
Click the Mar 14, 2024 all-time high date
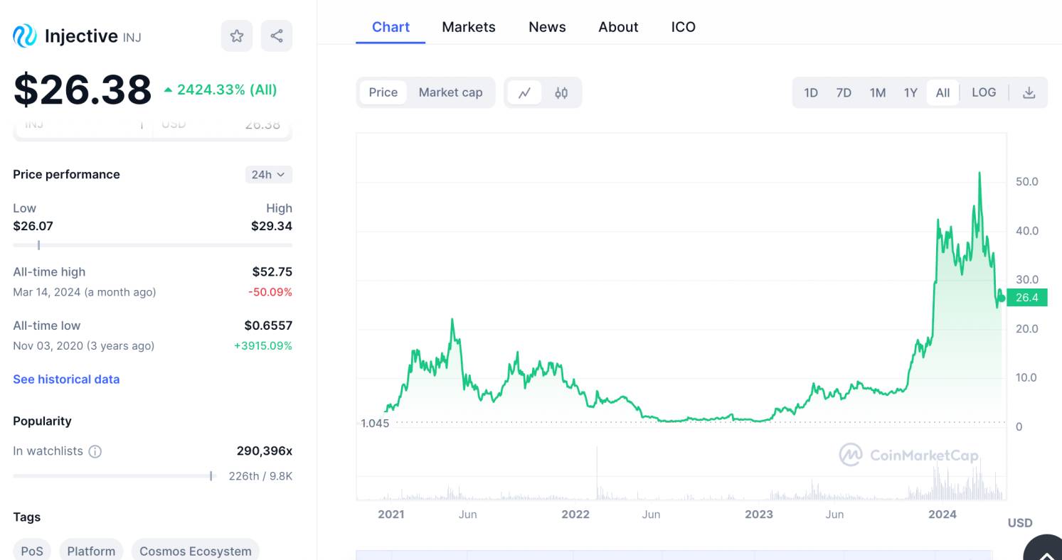pyautogui.click(x=85, y=292)
